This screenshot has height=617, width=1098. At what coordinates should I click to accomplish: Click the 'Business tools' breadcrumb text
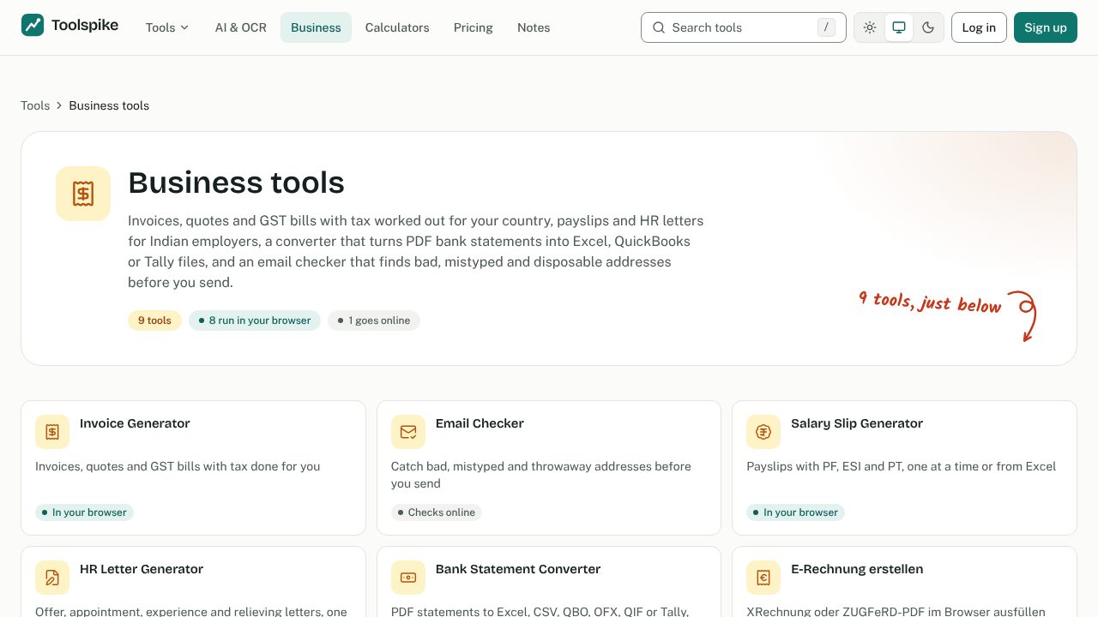pos(109,105)
